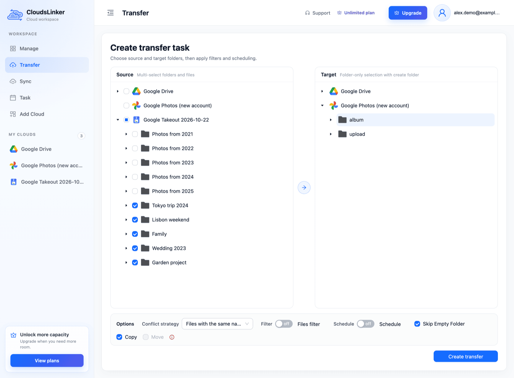
Task: Open Manage in the workspace sidebar
Action: 47,48
